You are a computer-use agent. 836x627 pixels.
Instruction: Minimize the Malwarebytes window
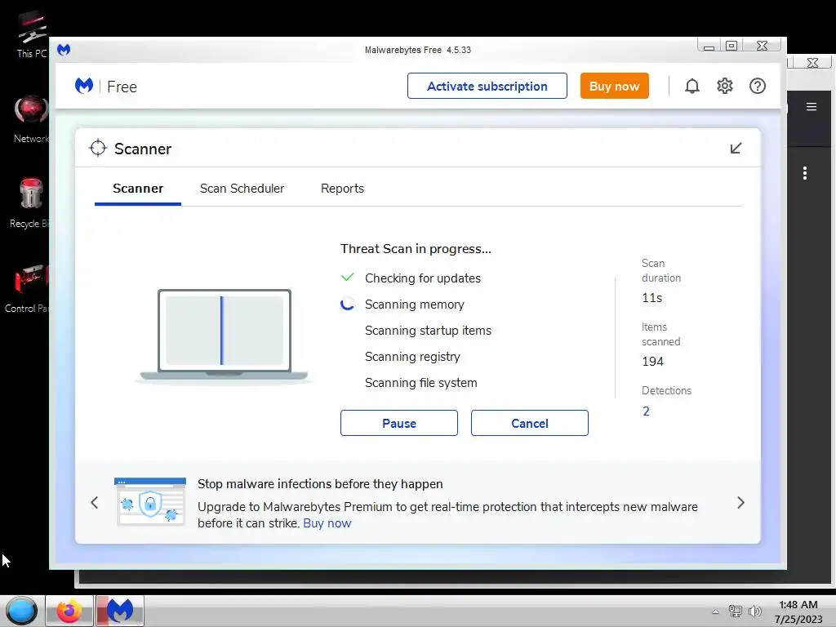pyautogui.click(x=709, y=46)
